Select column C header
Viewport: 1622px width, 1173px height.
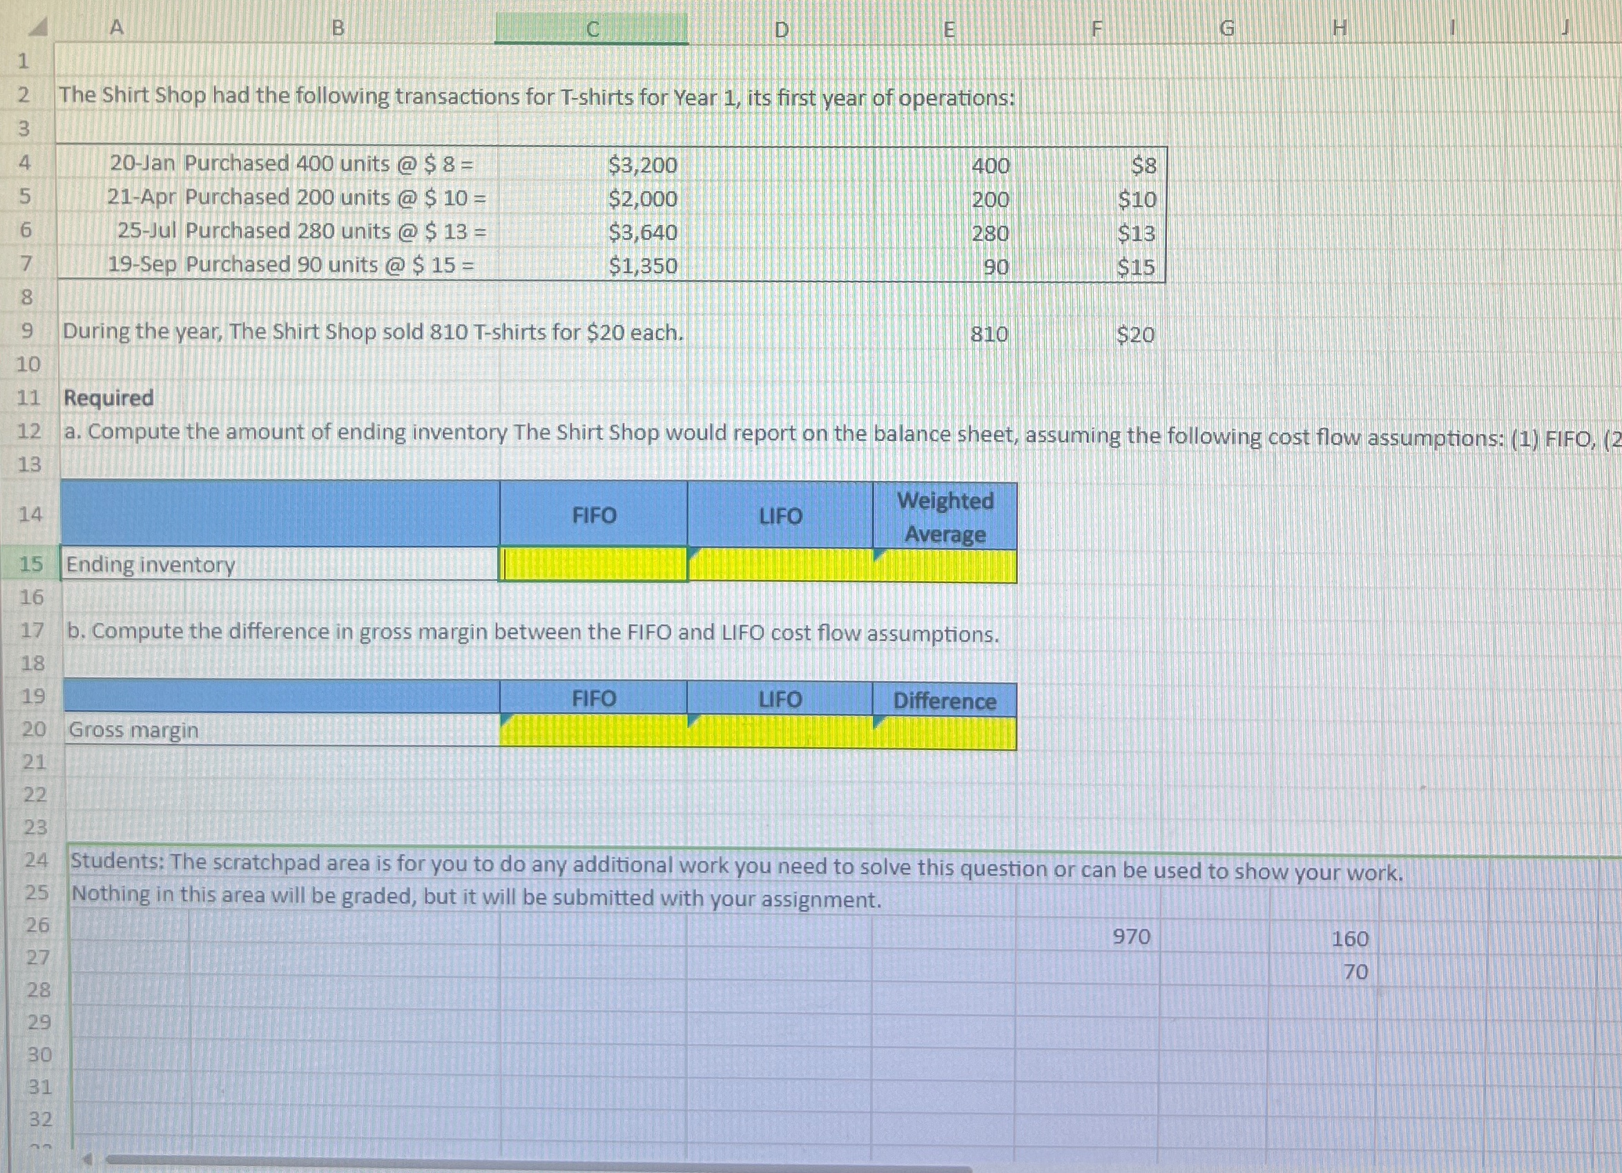[x=592, y=29]
